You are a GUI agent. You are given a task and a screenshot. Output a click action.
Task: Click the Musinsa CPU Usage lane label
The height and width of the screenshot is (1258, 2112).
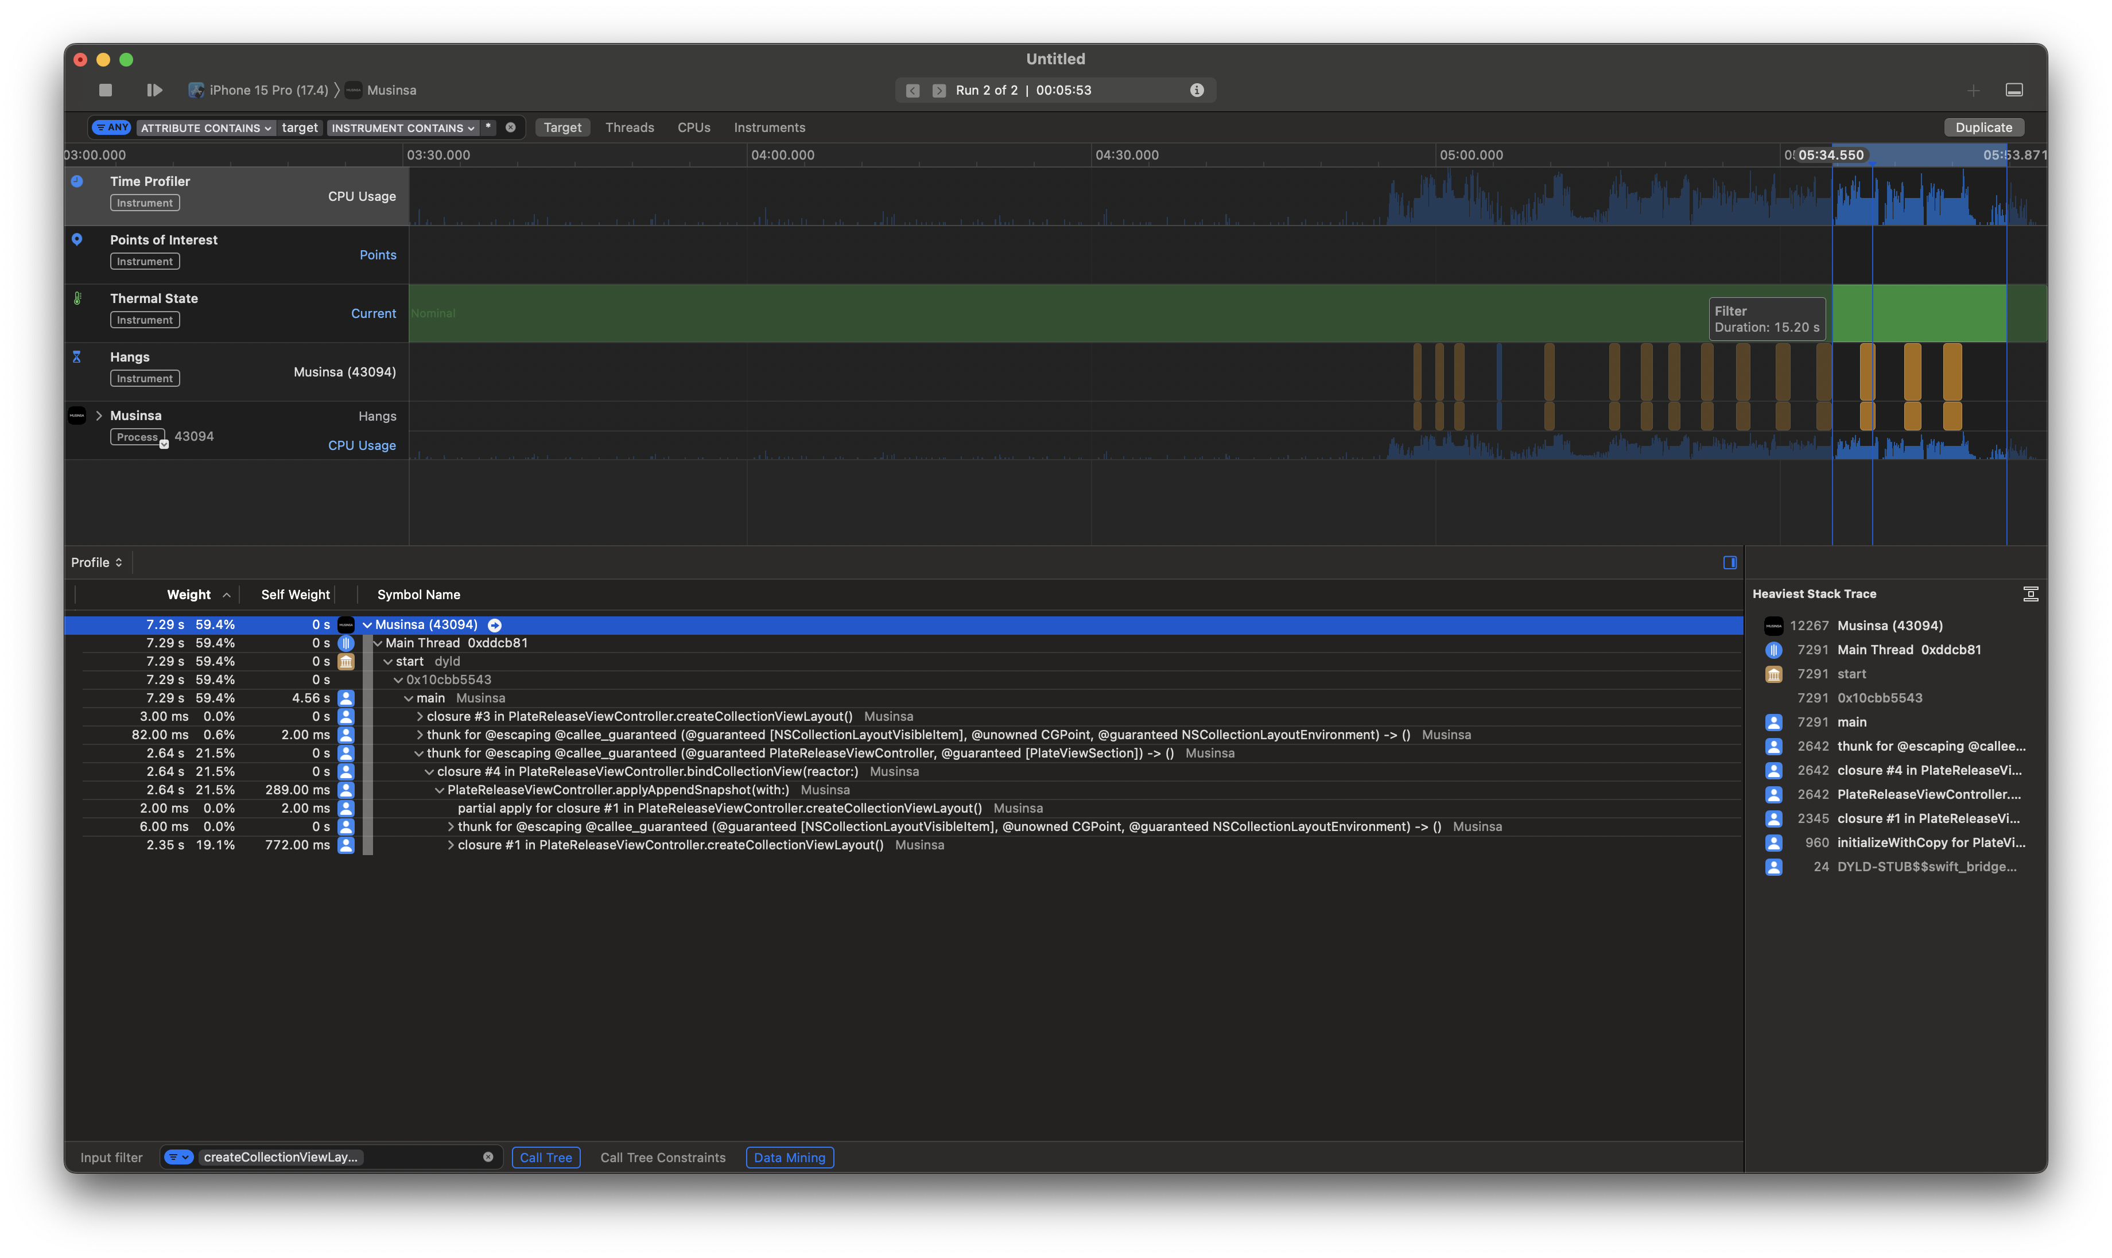362,445
